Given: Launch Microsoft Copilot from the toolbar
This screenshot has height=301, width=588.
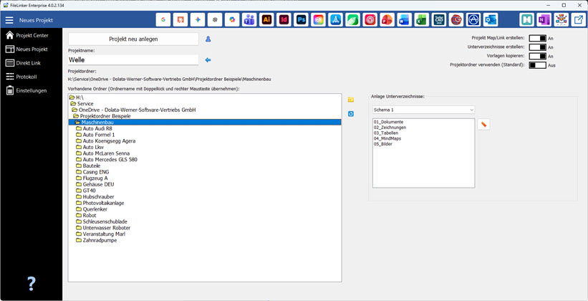Looking at the screenshot, I should [x=232, y=20].
